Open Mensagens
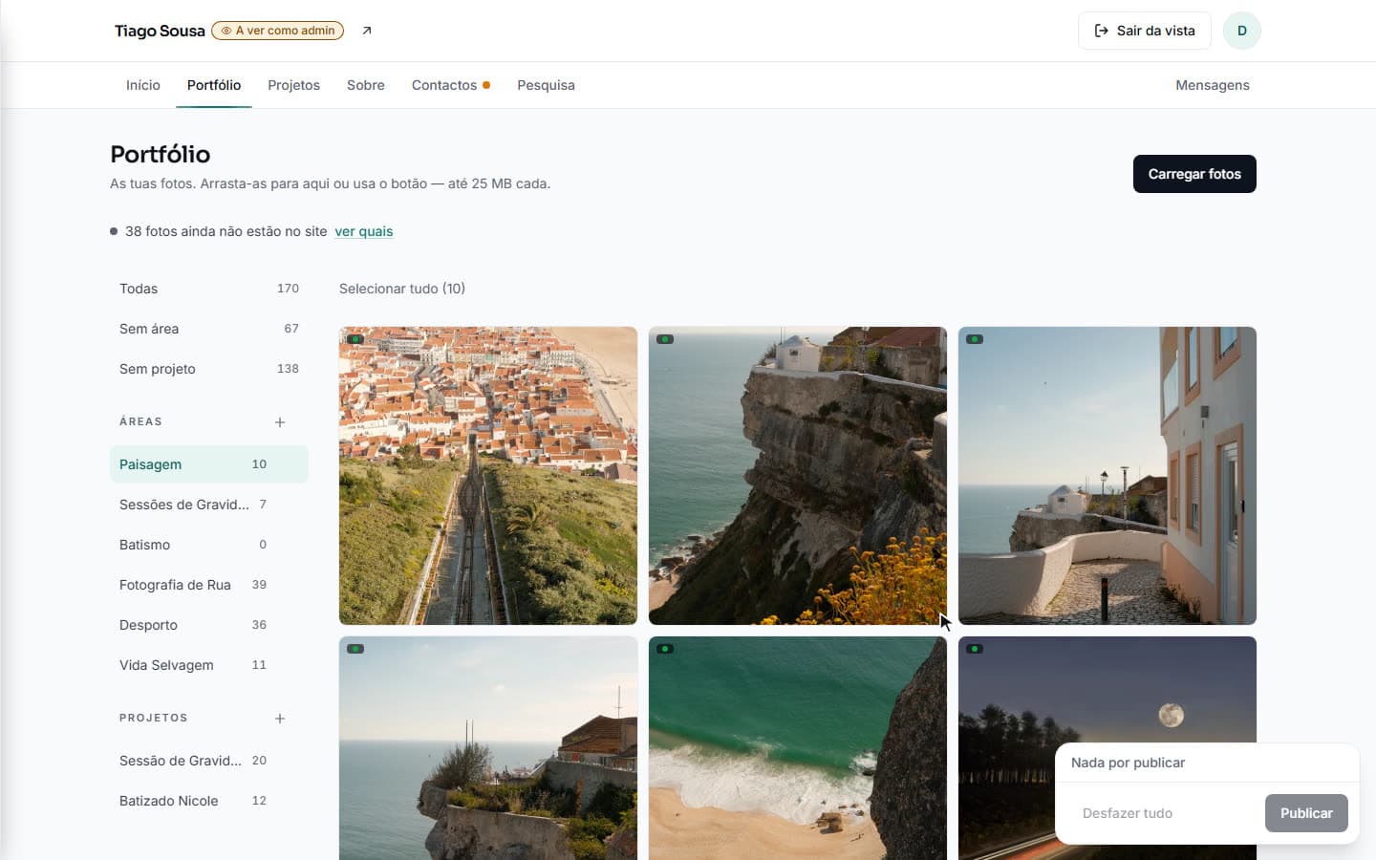The image size is (1376, 860). 1212,85
